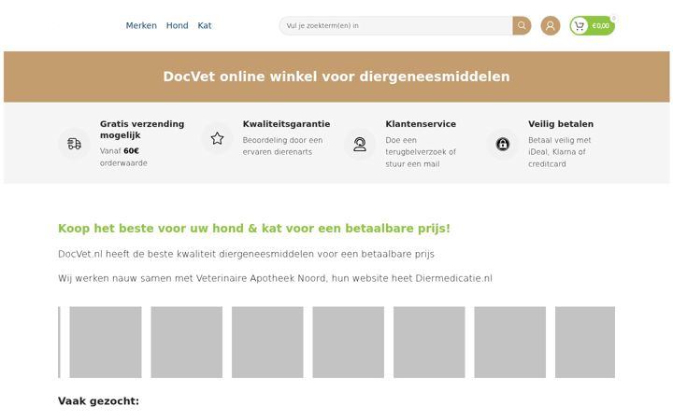Click the 'Beoordeling door een ervaren dierenarts' text
This screenshot has width=673, height=420.
click(x=282, y=147)
